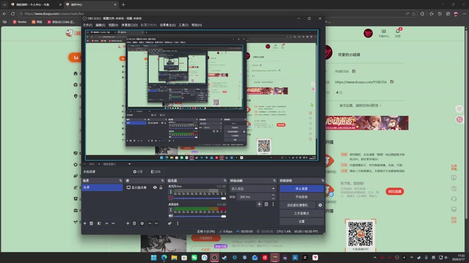Float the controls dock with its header icon
This screenshot has height=263, width=469.
pyautogui.click(x=322, y=181)
